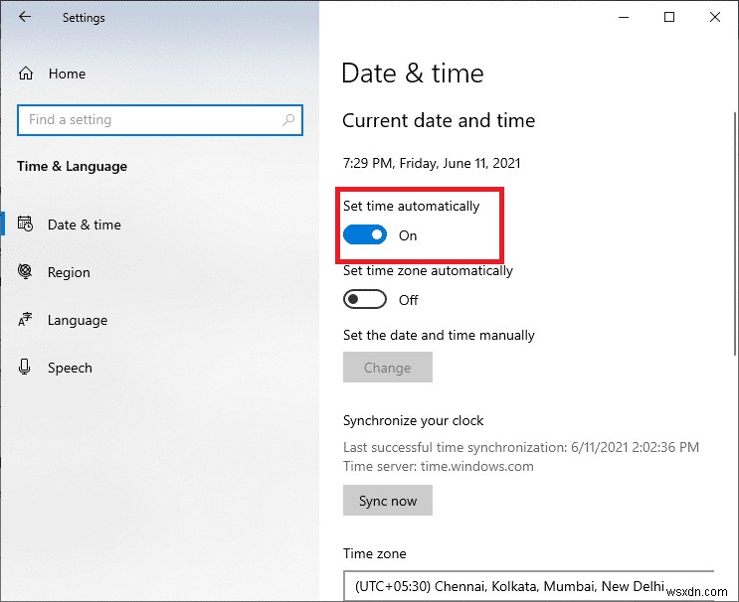Click the Time server: time.windows.com text
The width and height of the screenshot is (739, 602).
coord(439,467)
